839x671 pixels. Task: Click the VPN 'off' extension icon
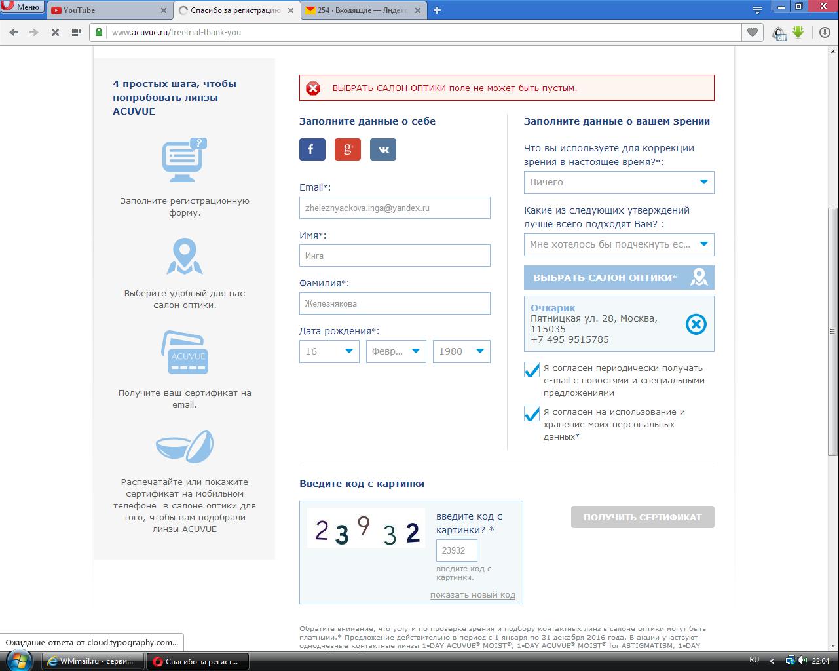point(779,33)
